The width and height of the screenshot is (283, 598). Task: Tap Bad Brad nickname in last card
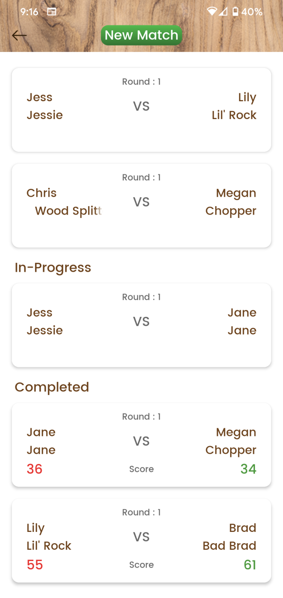229,546
